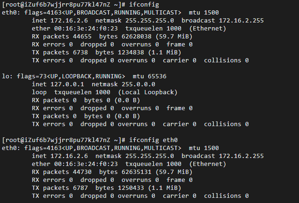Select the lo interface name

(6, 76)
